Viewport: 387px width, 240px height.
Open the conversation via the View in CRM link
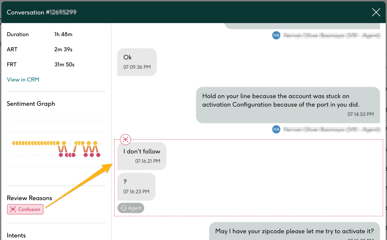(23, 79)
